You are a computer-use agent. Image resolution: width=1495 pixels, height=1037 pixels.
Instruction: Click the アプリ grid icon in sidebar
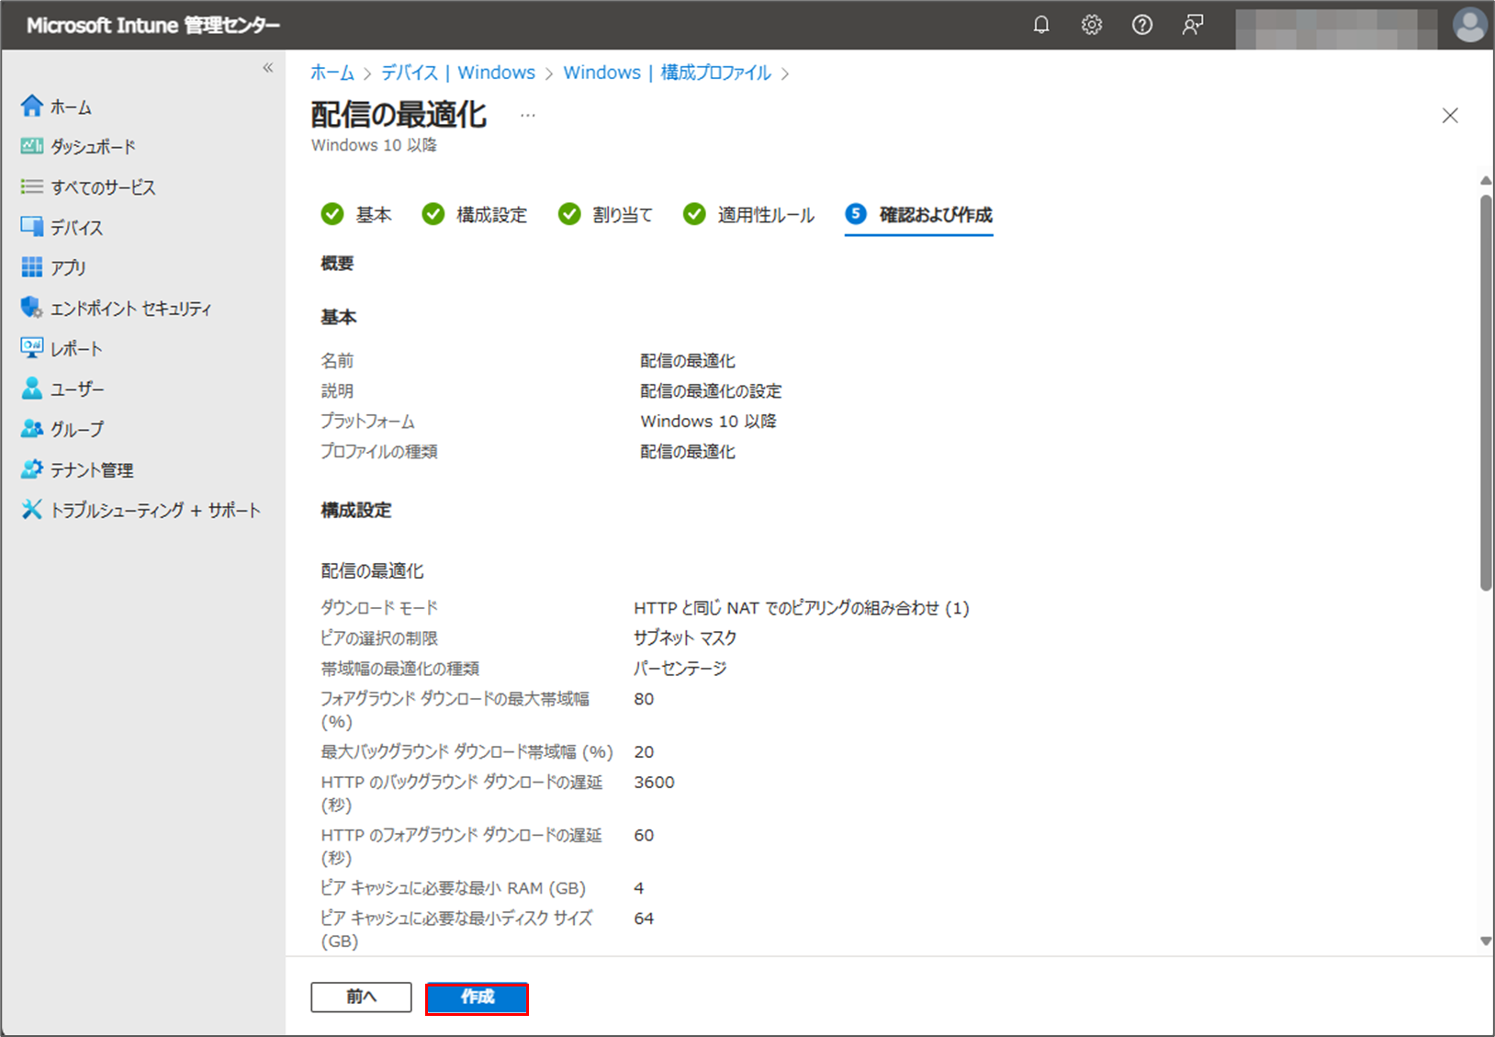tap(32, 266)
